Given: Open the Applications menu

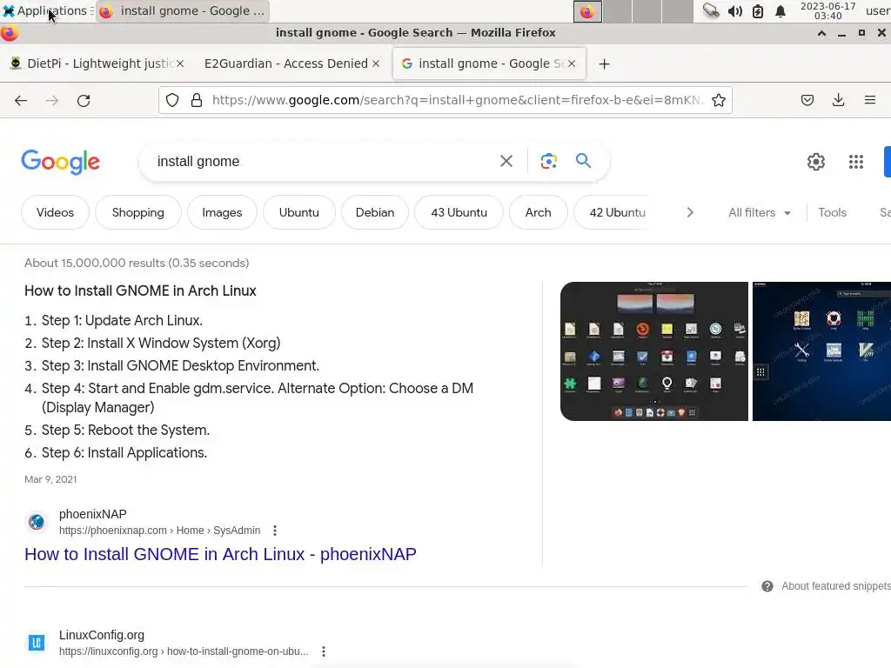Looking at the screenshot, I should (x=47, y=10).
